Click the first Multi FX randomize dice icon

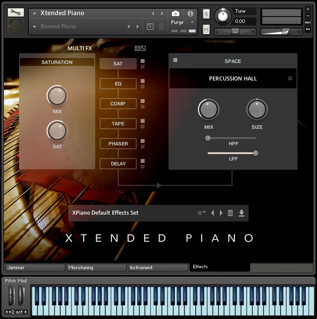(137, 48)
